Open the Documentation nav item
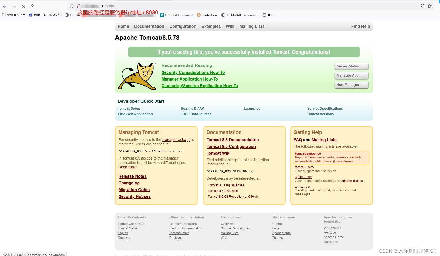 click(149, 26)
